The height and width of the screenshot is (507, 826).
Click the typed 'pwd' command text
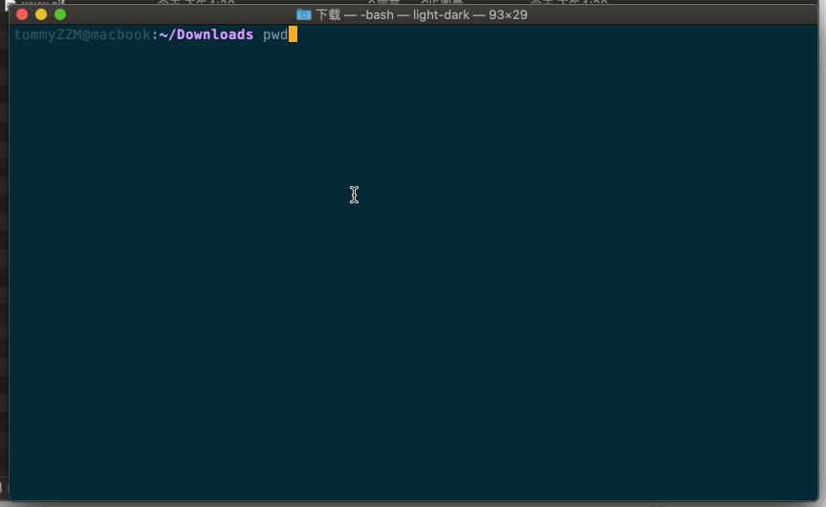[x=275, y=35]
